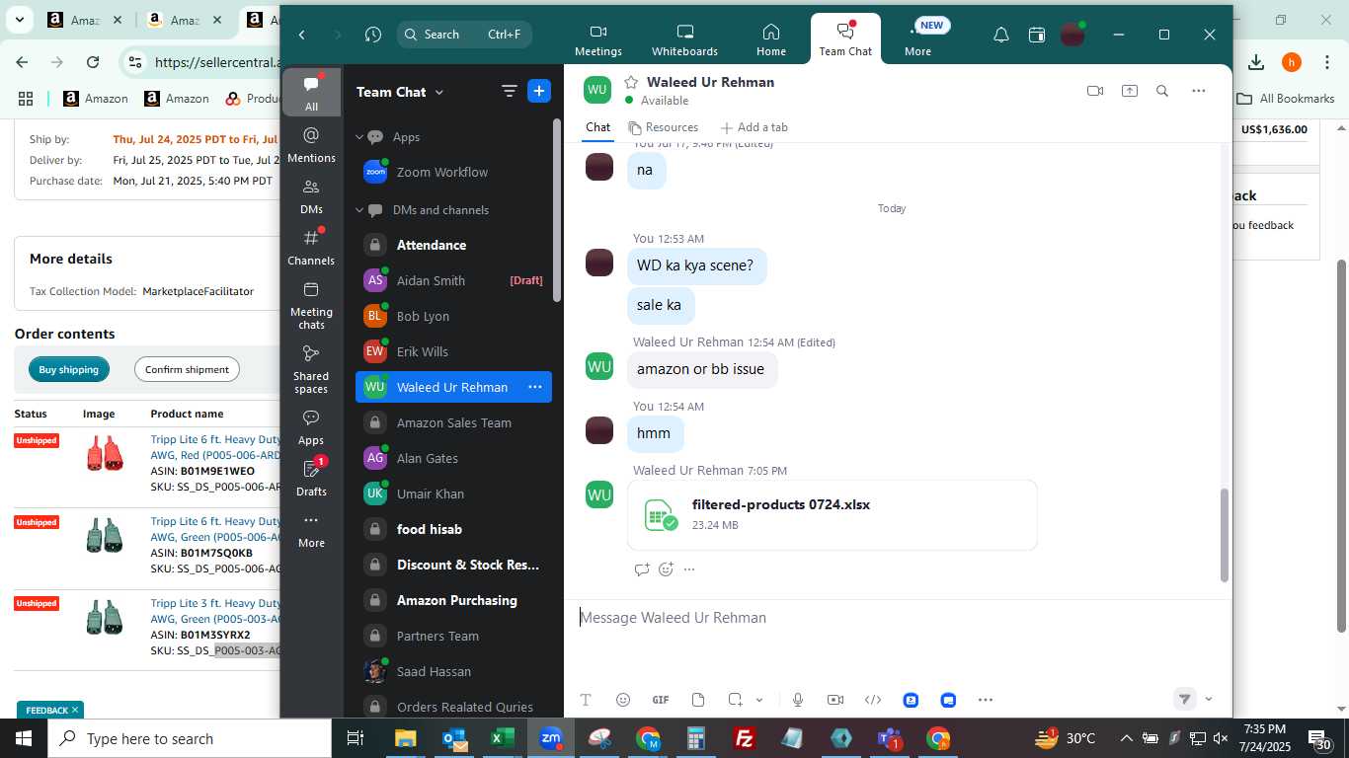
Task: Expand the send options arrow
Action: pos(1209,699)
